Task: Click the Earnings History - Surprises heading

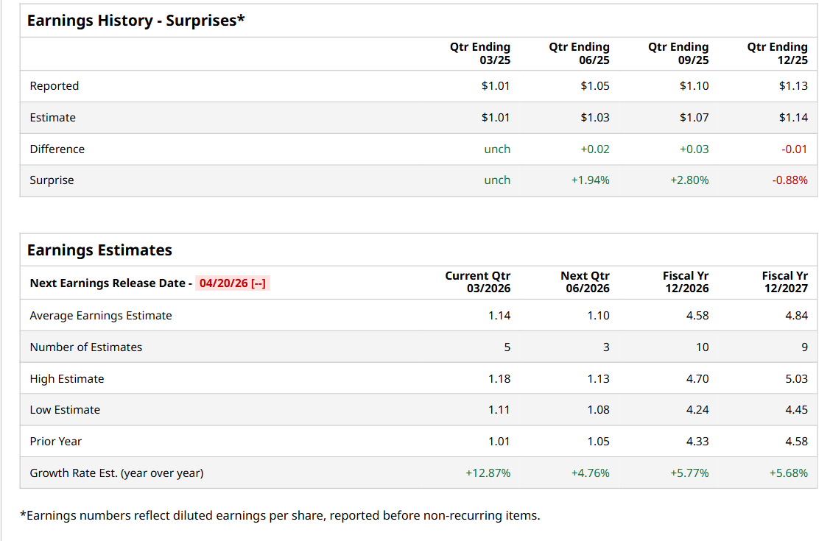Action: tap(136, 21)
